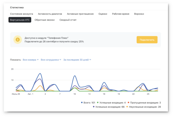Click the 16 date label on x-axis
The image size is (173, 117).
click(x=104, y=94)
